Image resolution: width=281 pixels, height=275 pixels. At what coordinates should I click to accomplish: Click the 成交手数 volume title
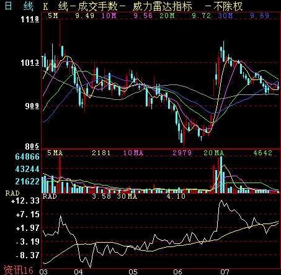(97, 6)
